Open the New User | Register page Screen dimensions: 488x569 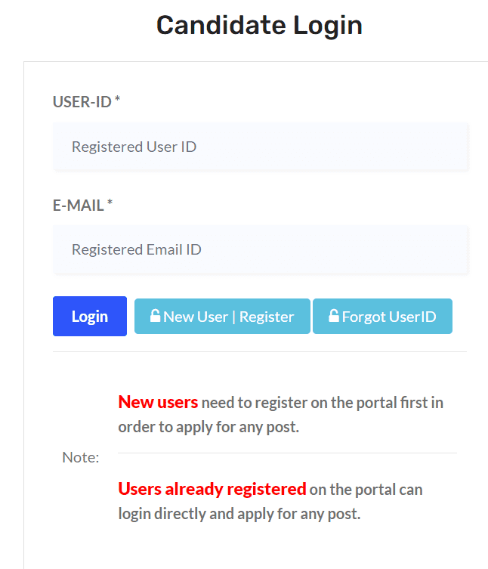(x=222, y=317)
